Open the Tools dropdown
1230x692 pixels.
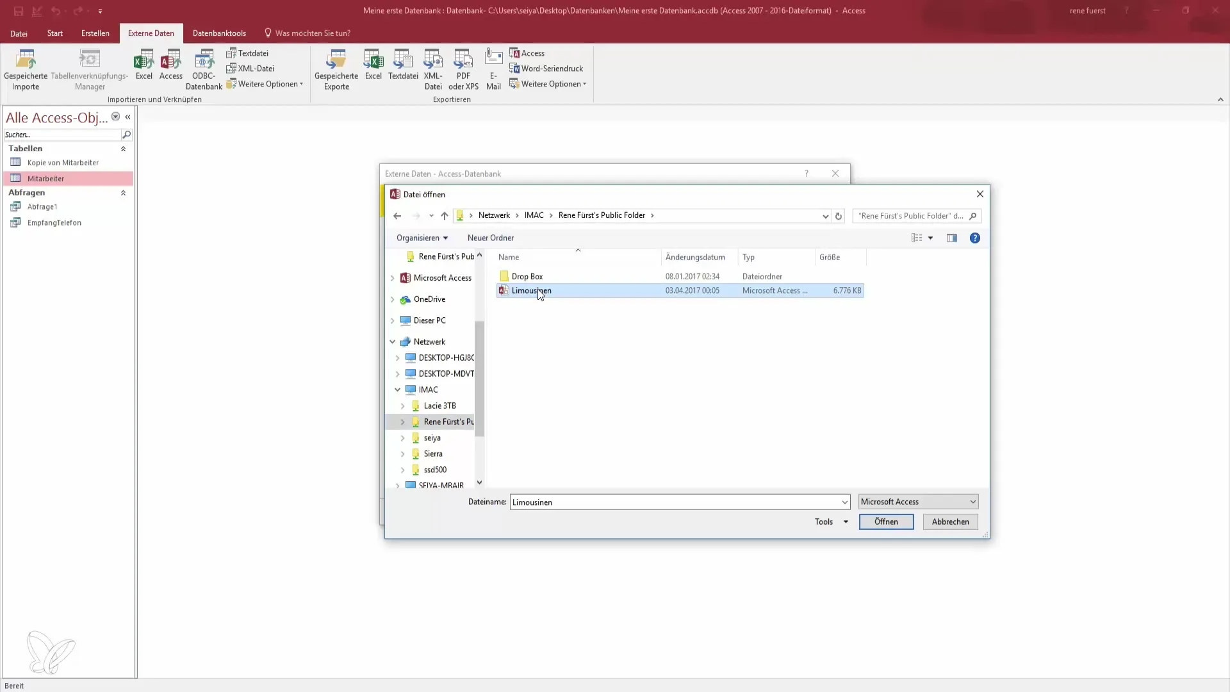coord(831,522)
